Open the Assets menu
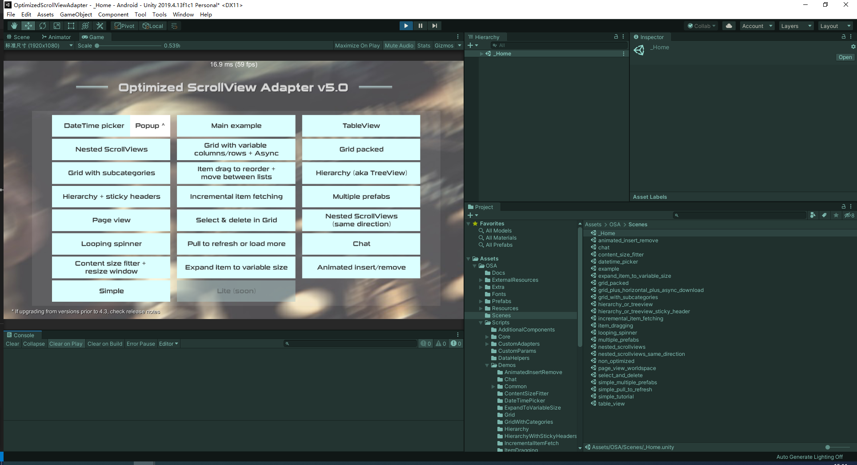Screen dimensions: 857x465 click(x=45, y=14)
